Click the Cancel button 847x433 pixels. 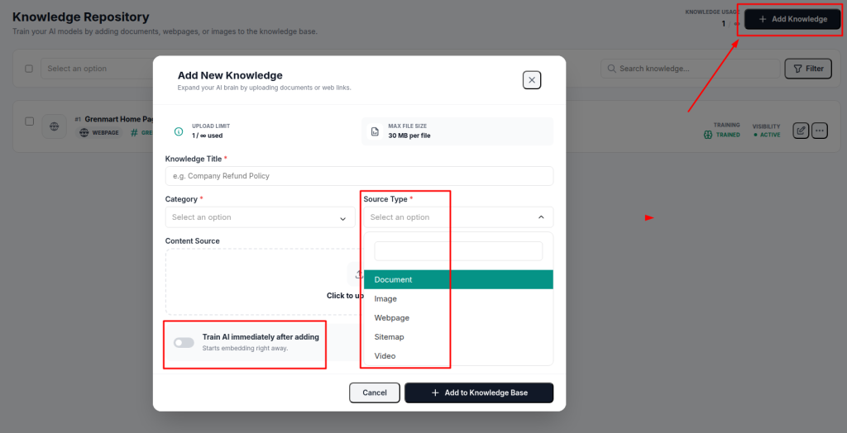(375, 393)
